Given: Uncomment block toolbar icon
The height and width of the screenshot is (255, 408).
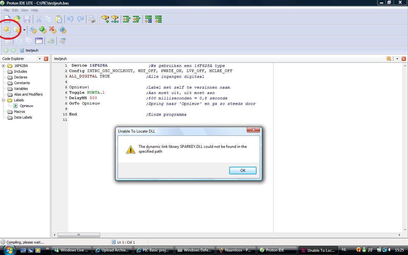Looking at the screenshot, I should [x=158, y=19].
